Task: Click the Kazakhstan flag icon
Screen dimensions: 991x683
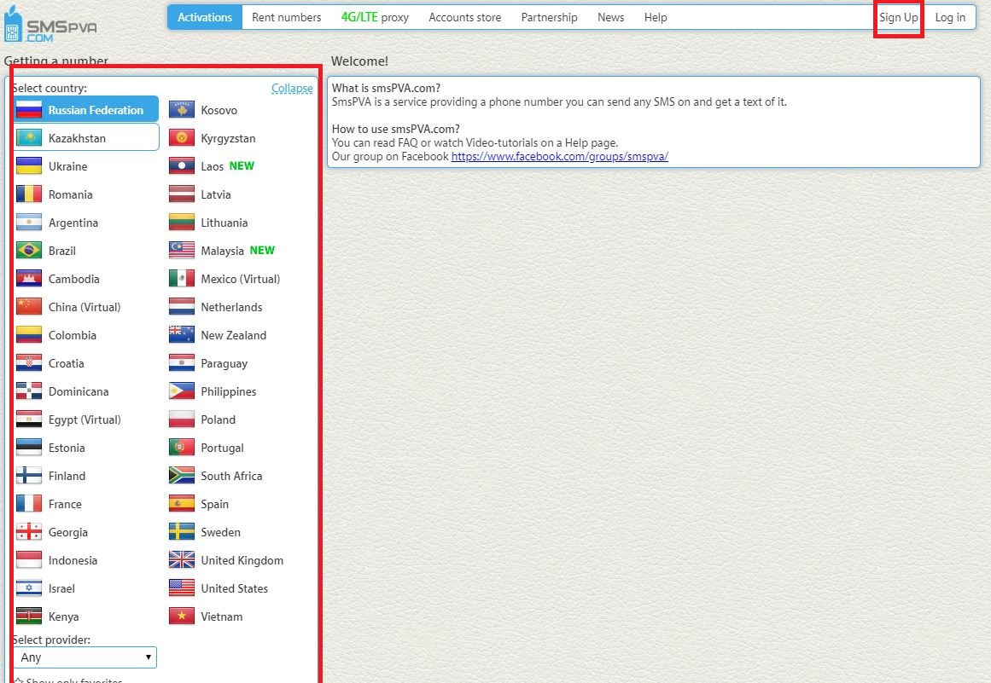Action: (29, 138)
